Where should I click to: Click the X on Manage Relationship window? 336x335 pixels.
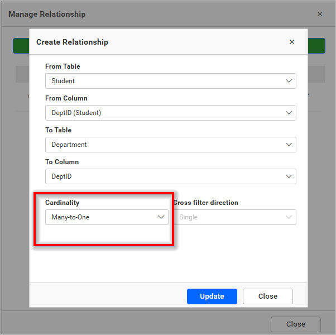320,14
